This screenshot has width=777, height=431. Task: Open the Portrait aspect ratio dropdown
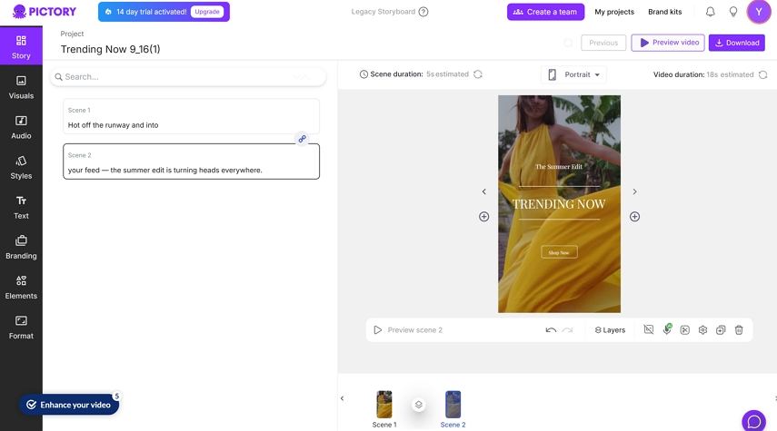[x=573, y=74]
